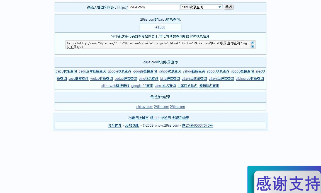Open sogou链接查询 link

242,71
